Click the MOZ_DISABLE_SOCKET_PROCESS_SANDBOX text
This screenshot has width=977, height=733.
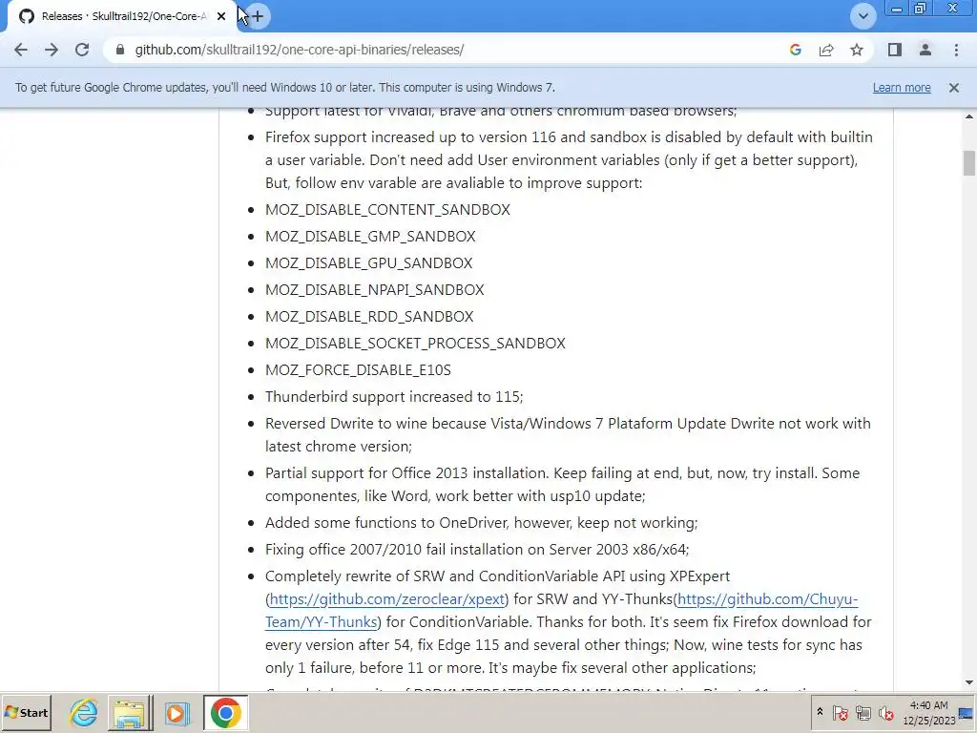pyautogui.click(x=415, y=344)
